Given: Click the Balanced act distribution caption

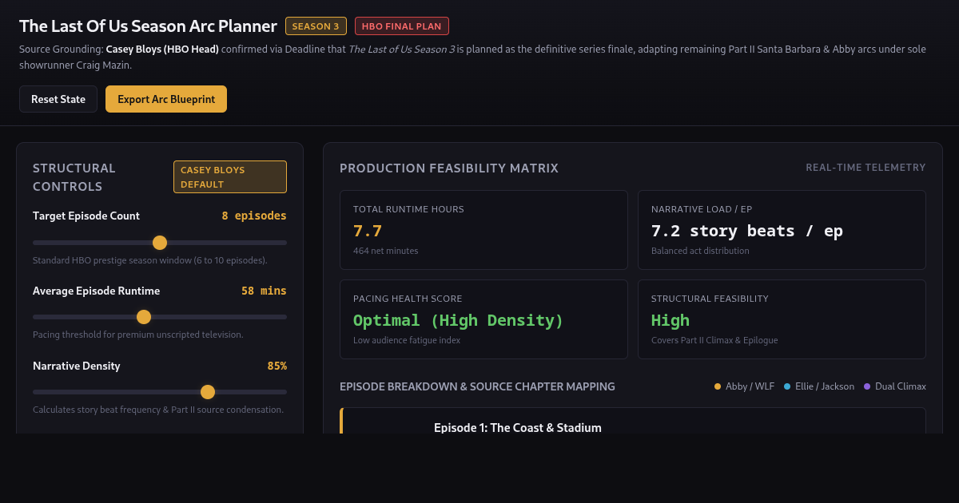Looking at the screenshot, I should [700, 251].
